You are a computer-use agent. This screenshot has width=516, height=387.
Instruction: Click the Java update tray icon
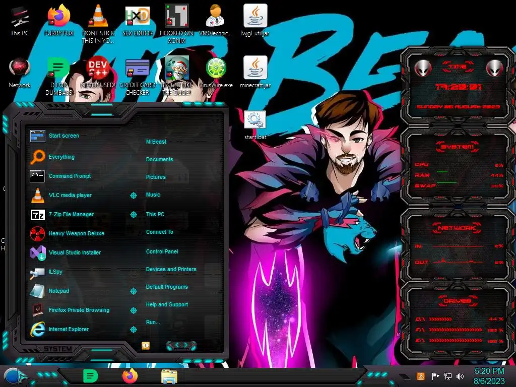coord(420,376)
